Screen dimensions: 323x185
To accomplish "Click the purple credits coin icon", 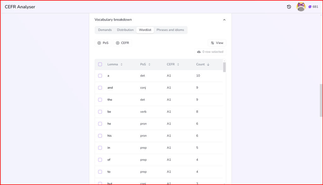I will [310, 7].
